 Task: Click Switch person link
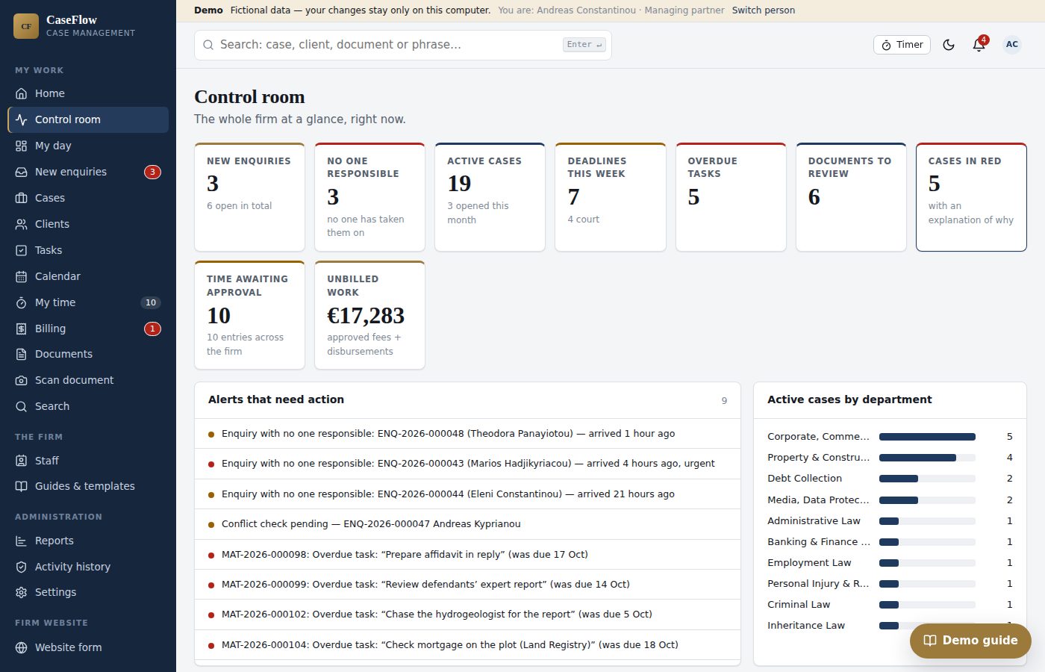click(x=764, y=10)
